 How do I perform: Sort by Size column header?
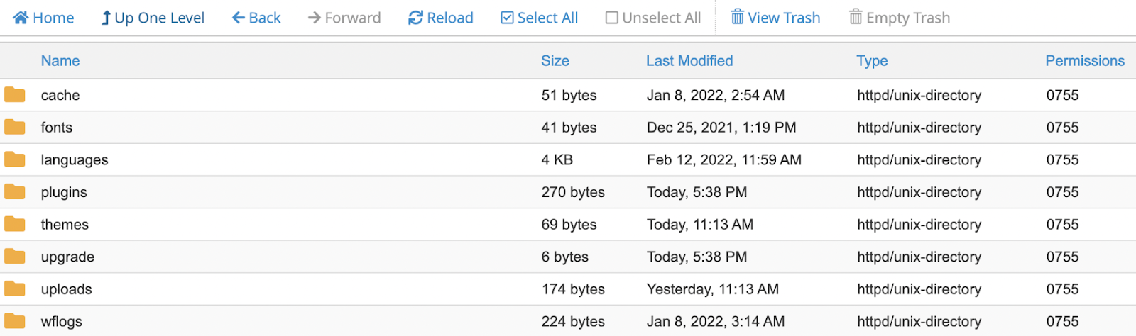pos(555,61)
